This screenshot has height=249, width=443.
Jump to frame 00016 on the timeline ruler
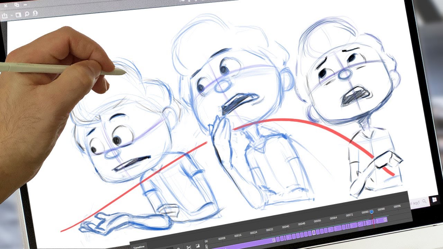[x=237, y=236]
